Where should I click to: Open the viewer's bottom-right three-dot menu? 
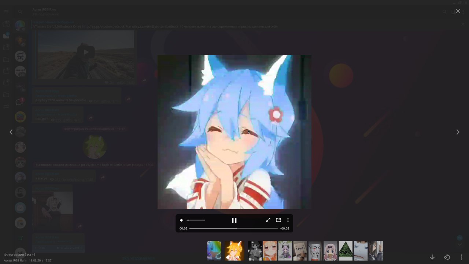click(x=461, y=257)
